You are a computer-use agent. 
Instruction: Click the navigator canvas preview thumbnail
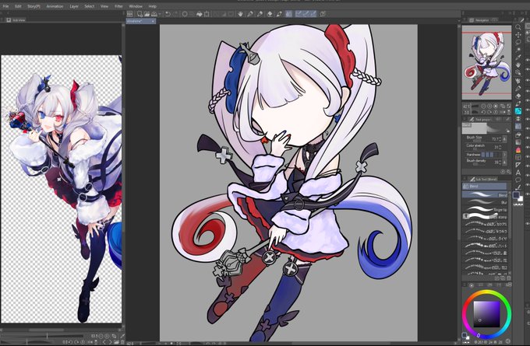486,62
